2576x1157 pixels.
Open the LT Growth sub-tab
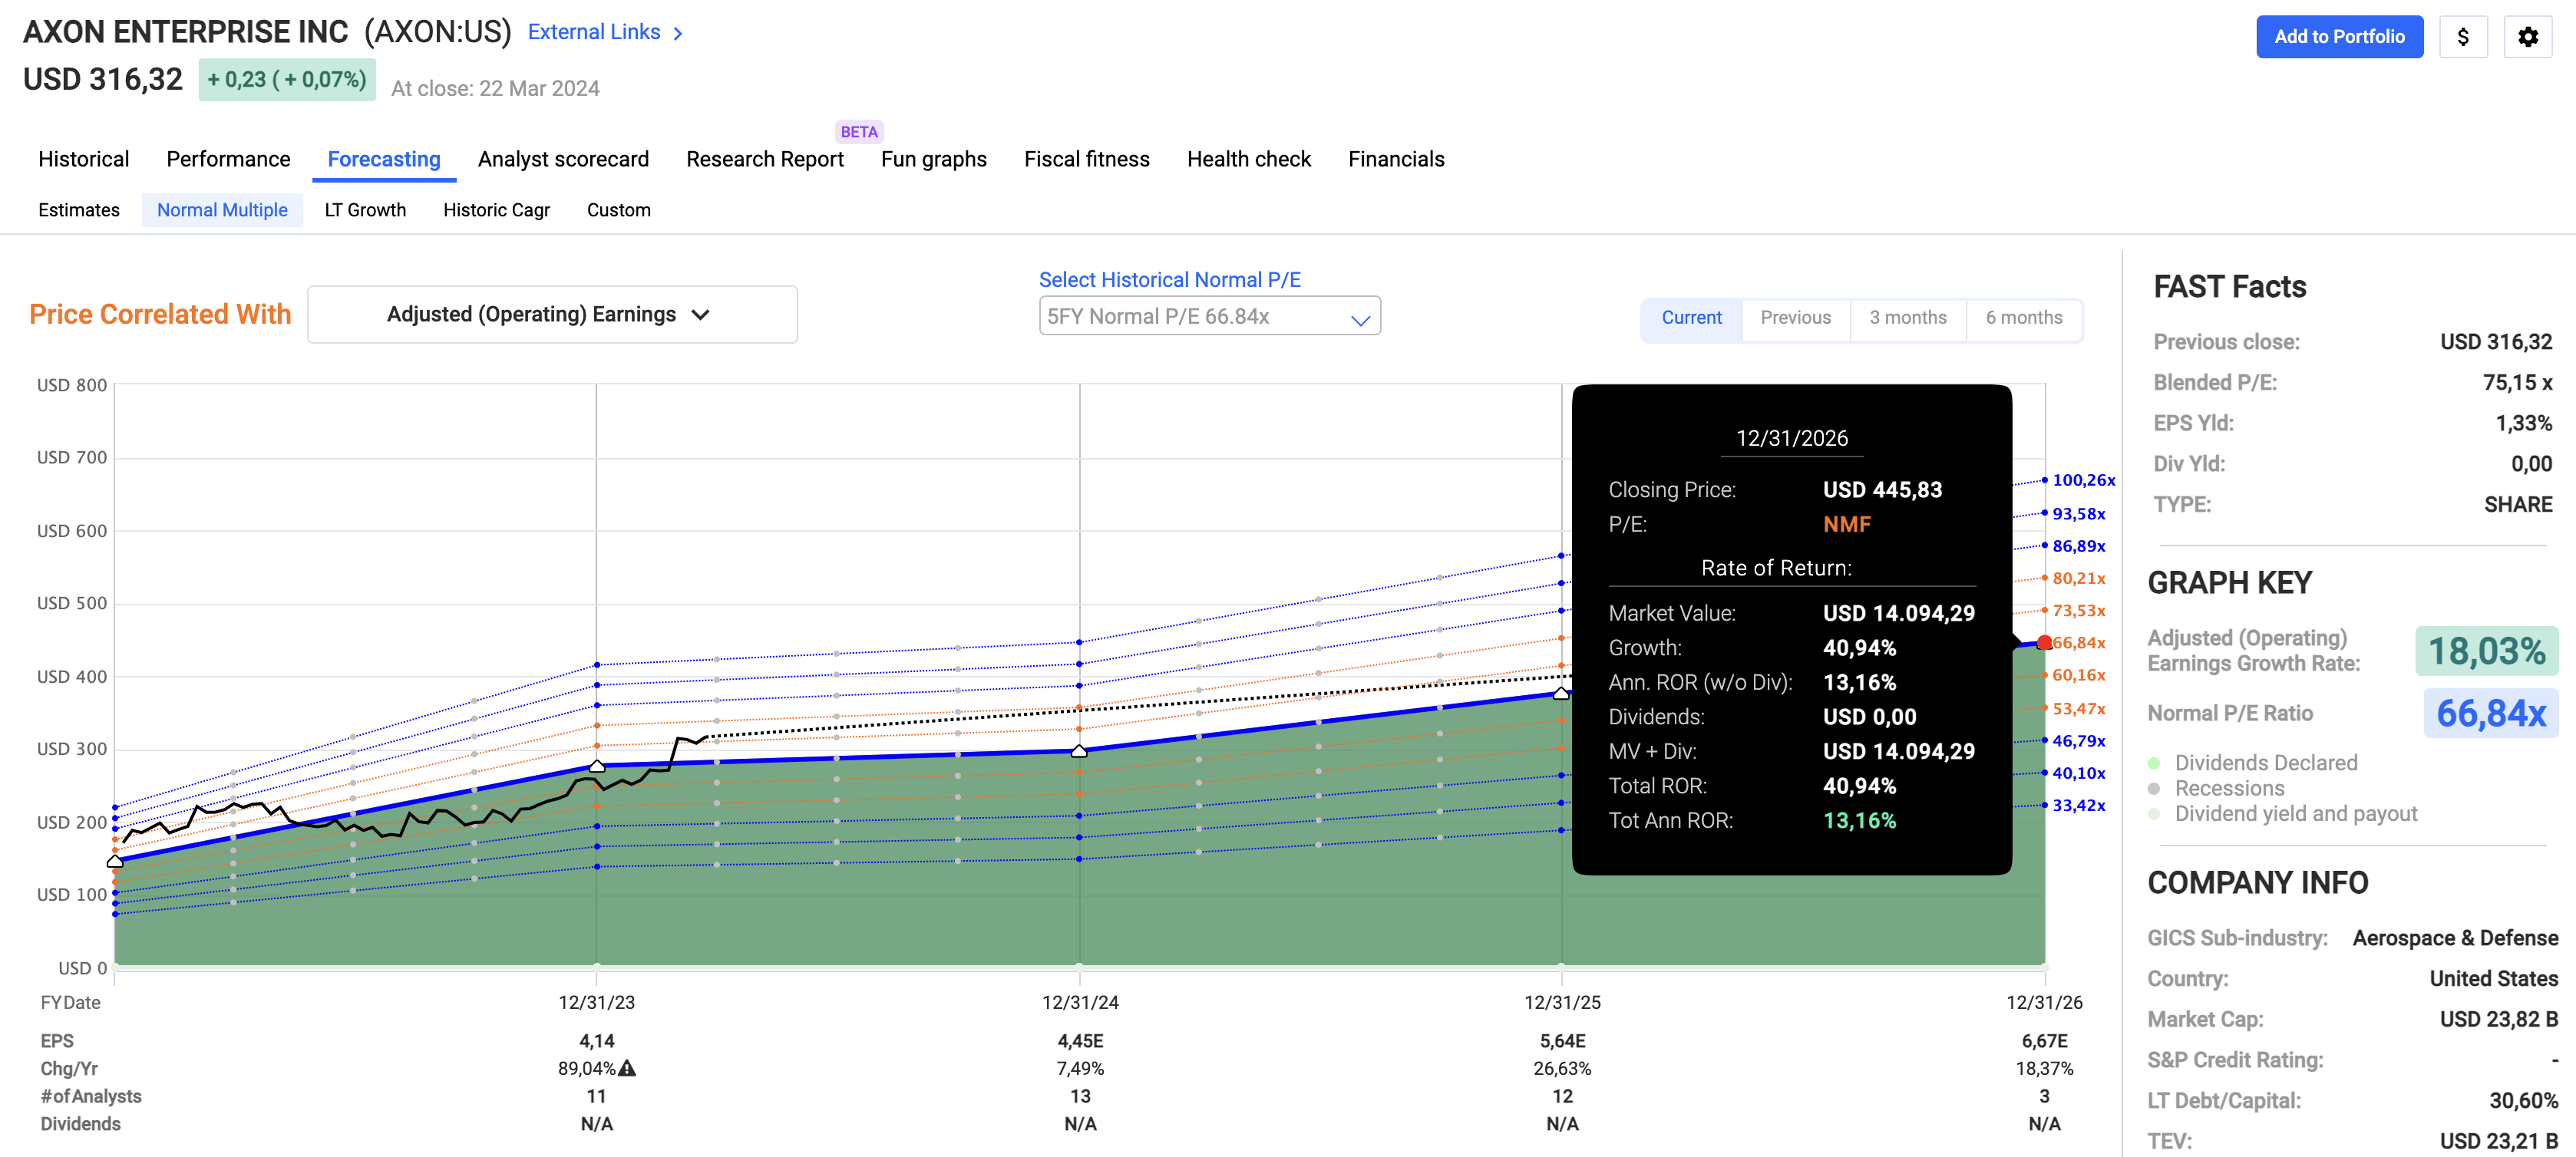pyautogui.click(x=365, y=209)
